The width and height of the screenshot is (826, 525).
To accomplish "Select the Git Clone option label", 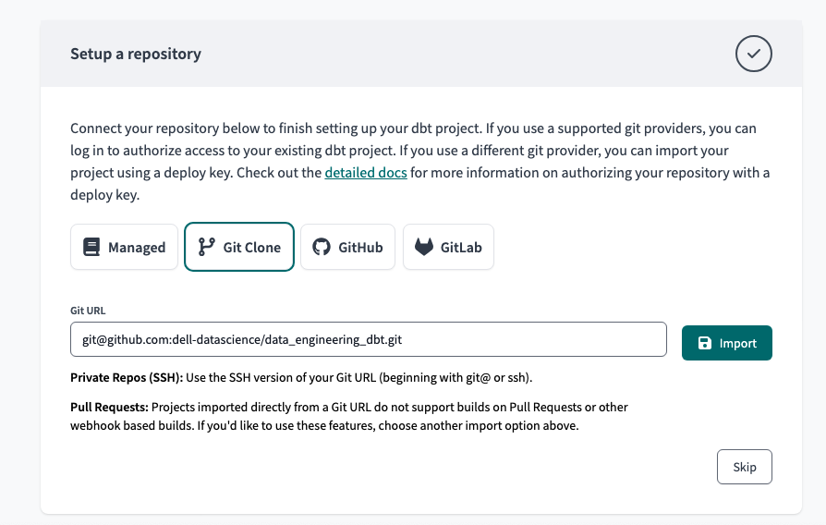I will (252, 247).
